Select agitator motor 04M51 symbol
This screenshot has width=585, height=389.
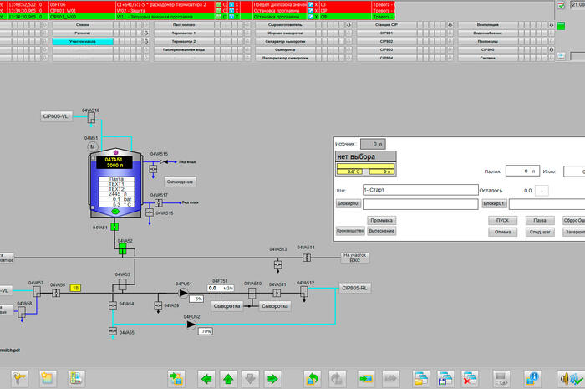click(93, 146)
